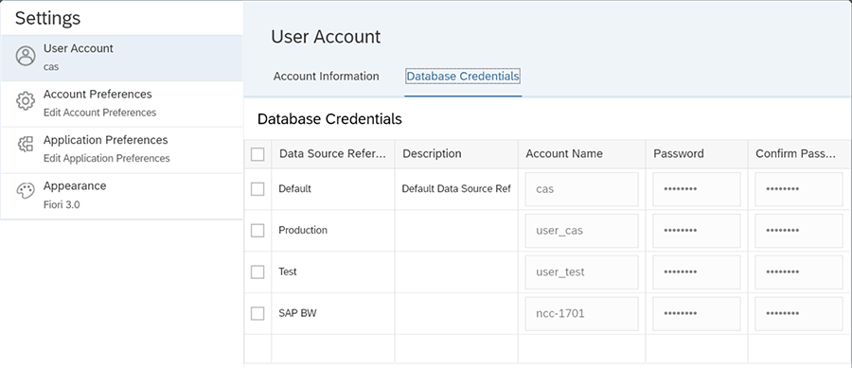Click the Account Name field containing cas

tap(582, 189)
